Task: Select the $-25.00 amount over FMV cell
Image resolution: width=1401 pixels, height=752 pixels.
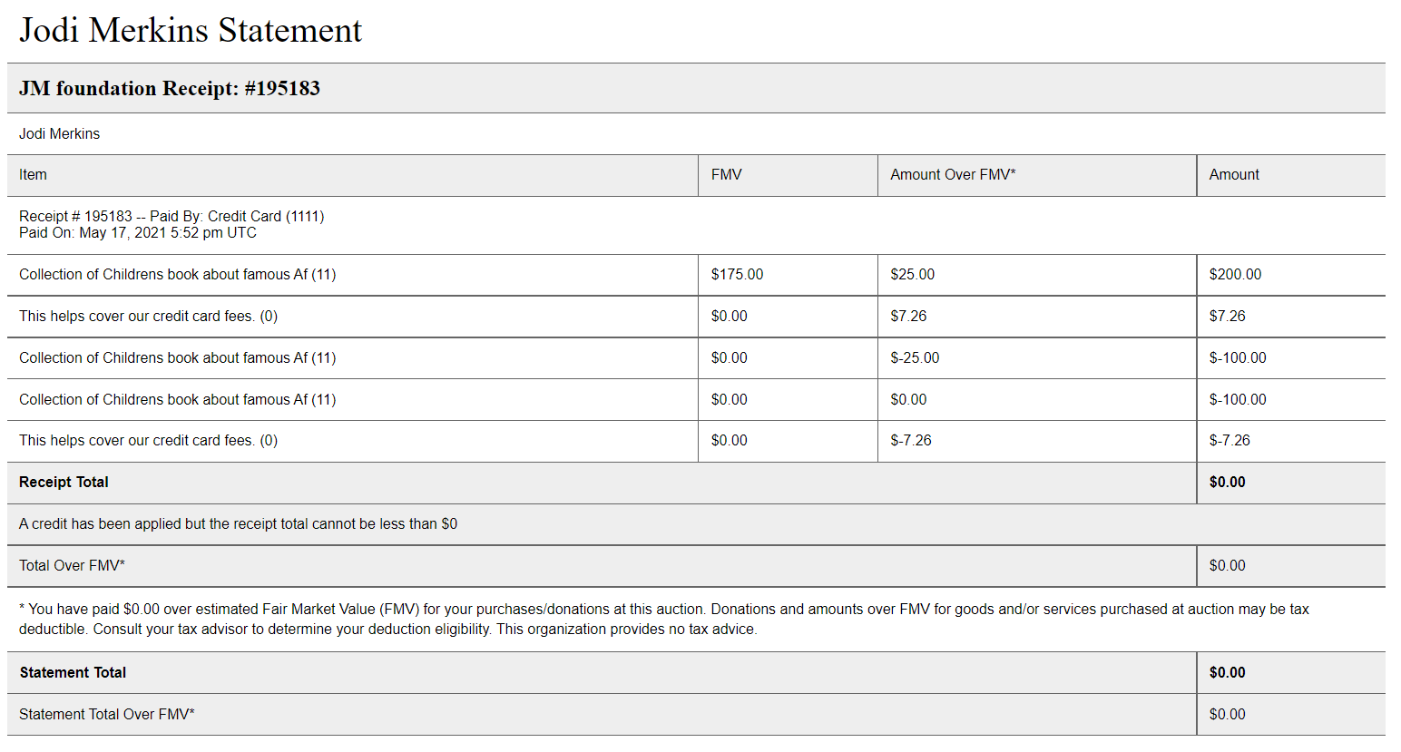Action: coord(915,357)
